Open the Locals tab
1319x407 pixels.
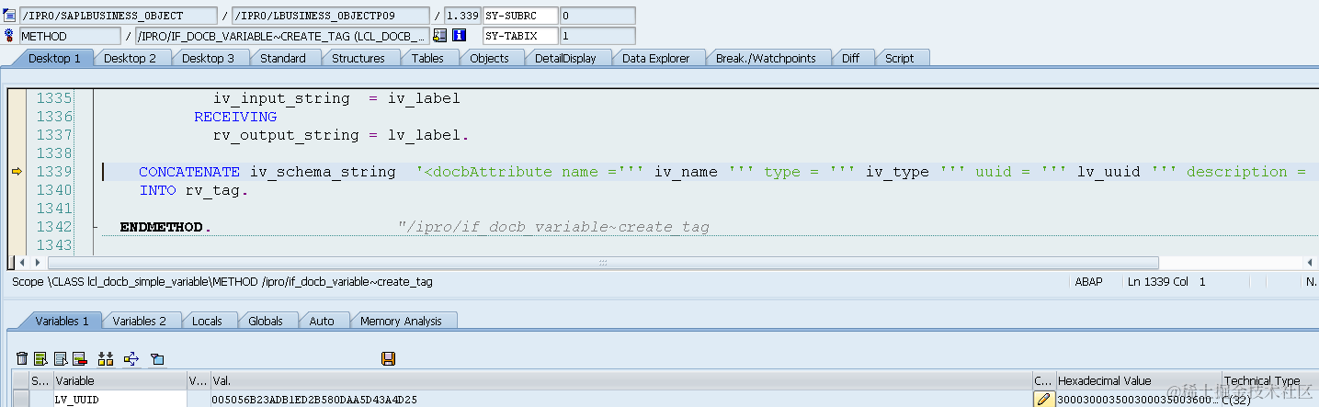tap(207, 321)
